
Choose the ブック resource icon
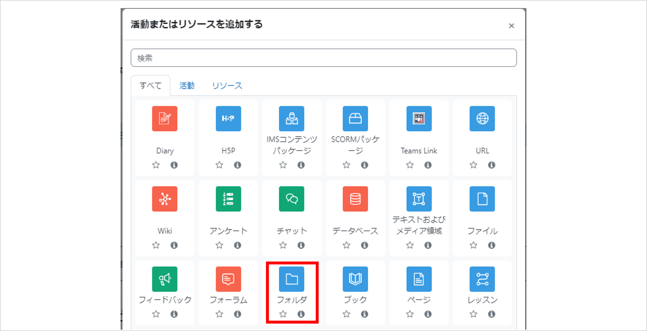(x=355, y=279)
